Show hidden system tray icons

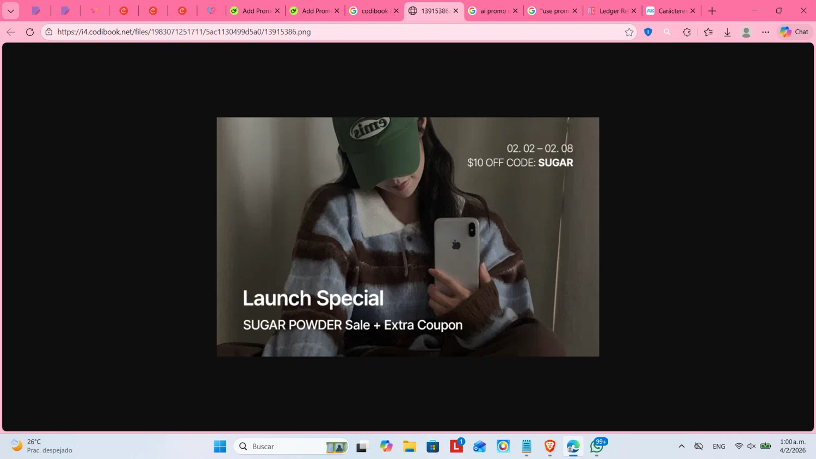click(681, 446)
